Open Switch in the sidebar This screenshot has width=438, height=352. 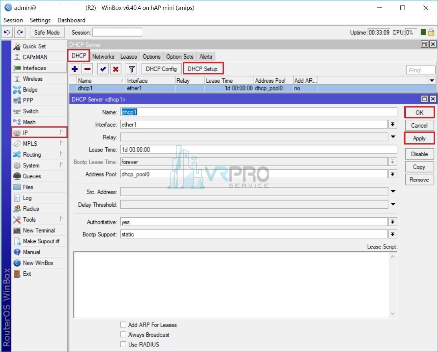click(39, 111)
